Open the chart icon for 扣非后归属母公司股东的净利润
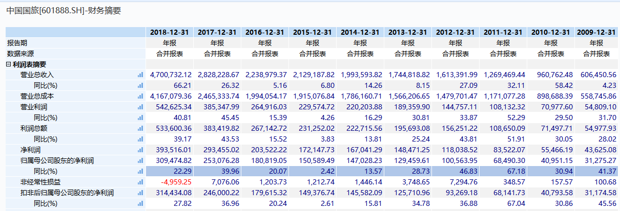The image size is (620, 211). [x=140, y=193]
